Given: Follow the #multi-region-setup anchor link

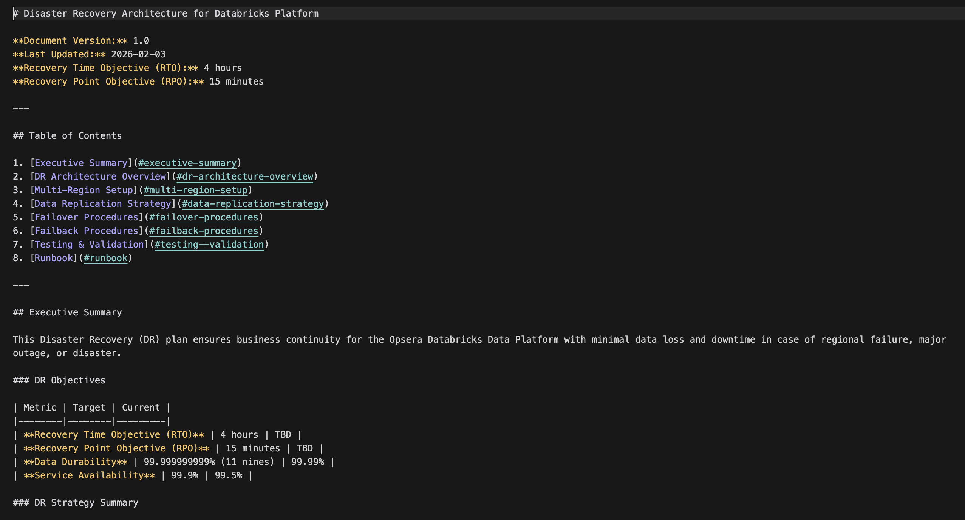Looking at the screenshot, I should pyautogui.click(x=195, y=190).
